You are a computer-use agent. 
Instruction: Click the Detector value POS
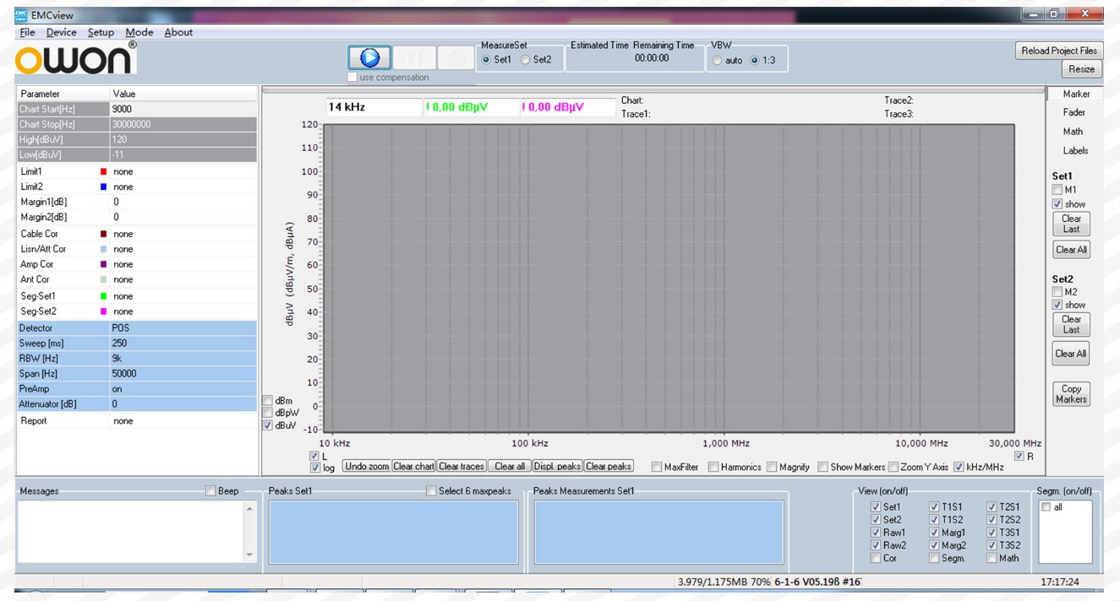tap(183, 328)
